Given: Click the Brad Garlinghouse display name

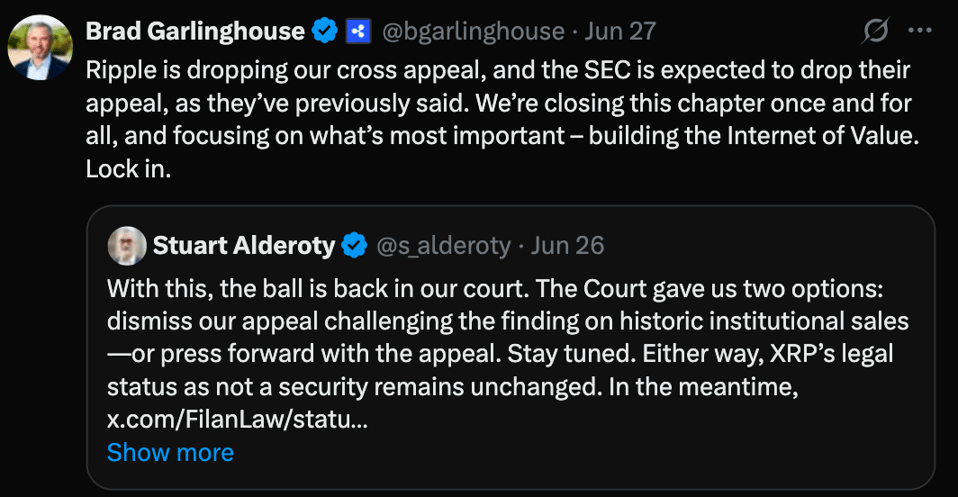Looking at the screenshot, I should coord(194,31).
